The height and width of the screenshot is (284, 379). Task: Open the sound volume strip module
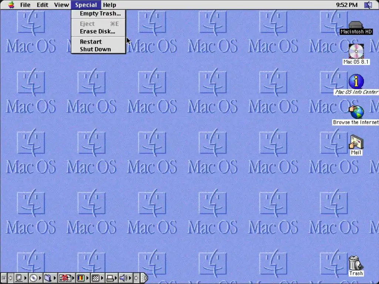coord(126,278)
